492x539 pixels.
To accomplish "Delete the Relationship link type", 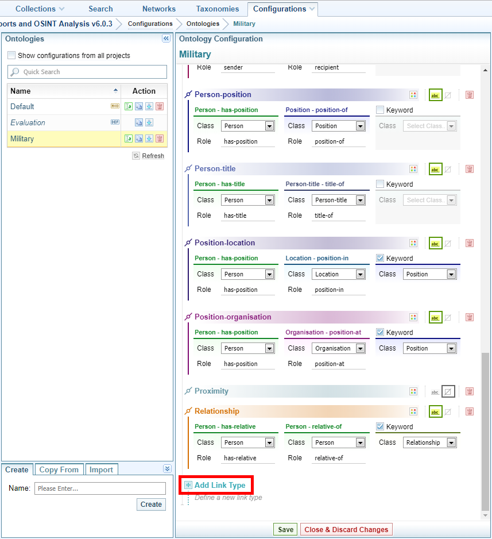I will (470, 411).
